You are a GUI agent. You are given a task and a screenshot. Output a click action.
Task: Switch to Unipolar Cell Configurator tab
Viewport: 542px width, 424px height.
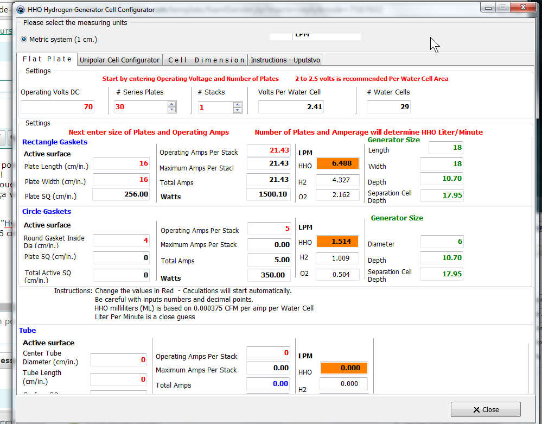pyautogui.click(x=119, y=60)
